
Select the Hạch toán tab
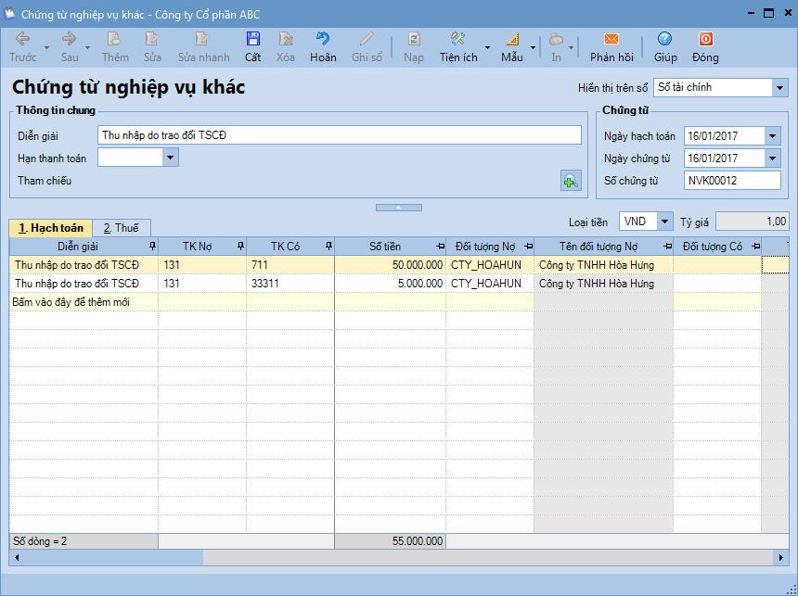click(51, 228)
